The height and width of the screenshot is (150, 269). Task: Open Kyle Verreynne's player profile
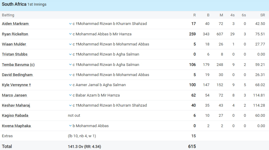click(x=16, y=85)
